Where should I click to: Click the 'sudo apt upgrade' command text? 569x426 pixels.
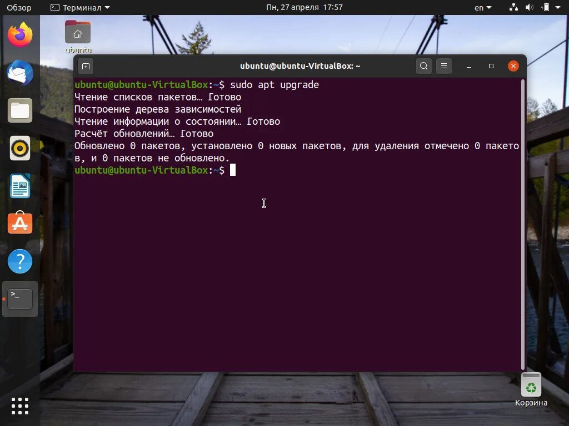274,85
